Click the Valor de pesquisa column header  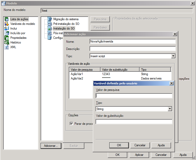pos(85,69)
